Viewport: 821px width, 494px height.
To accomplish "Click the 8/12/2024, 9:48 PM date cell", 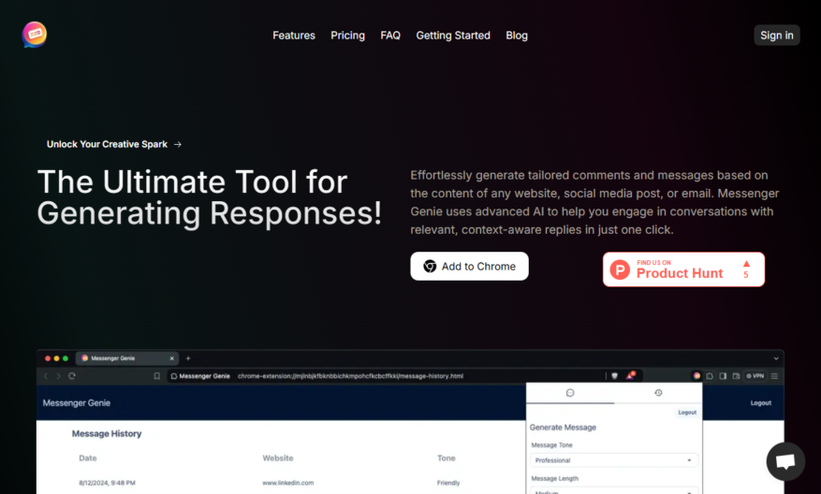I will click(107, 483).
